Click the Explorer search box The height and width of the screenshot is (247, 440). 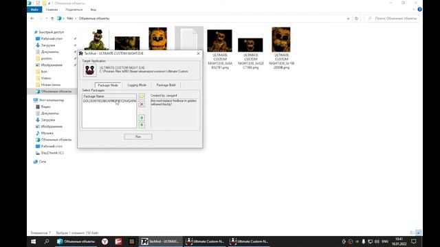392,19
